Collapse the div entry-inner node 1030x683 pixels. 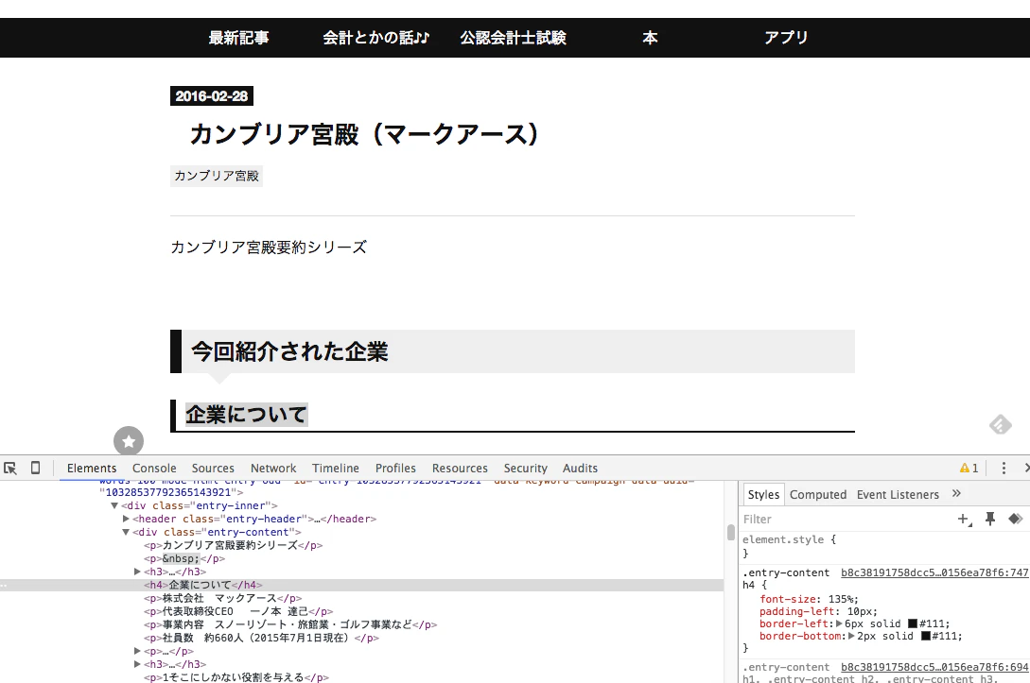[114, 505]
